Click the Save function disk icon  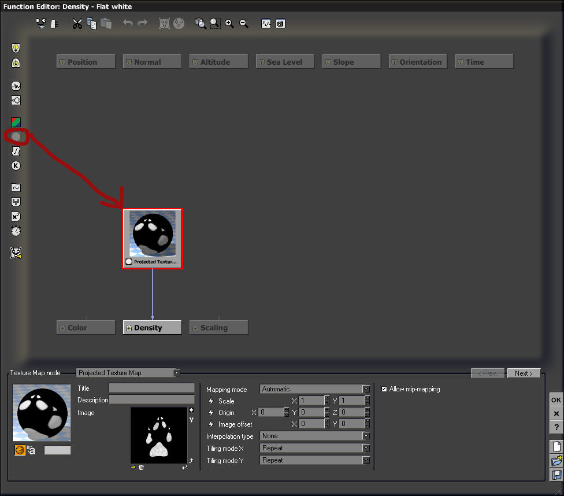click(556, 475)
